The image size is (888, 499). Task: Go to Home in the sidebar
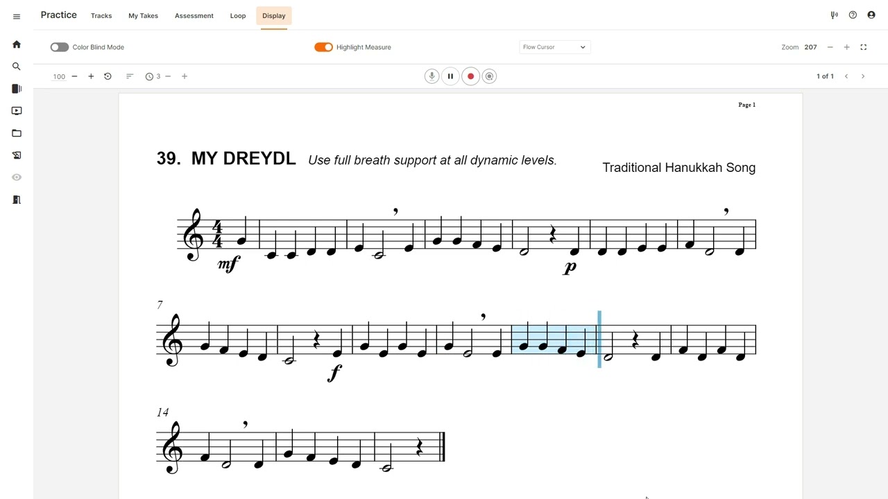point(17,44)
